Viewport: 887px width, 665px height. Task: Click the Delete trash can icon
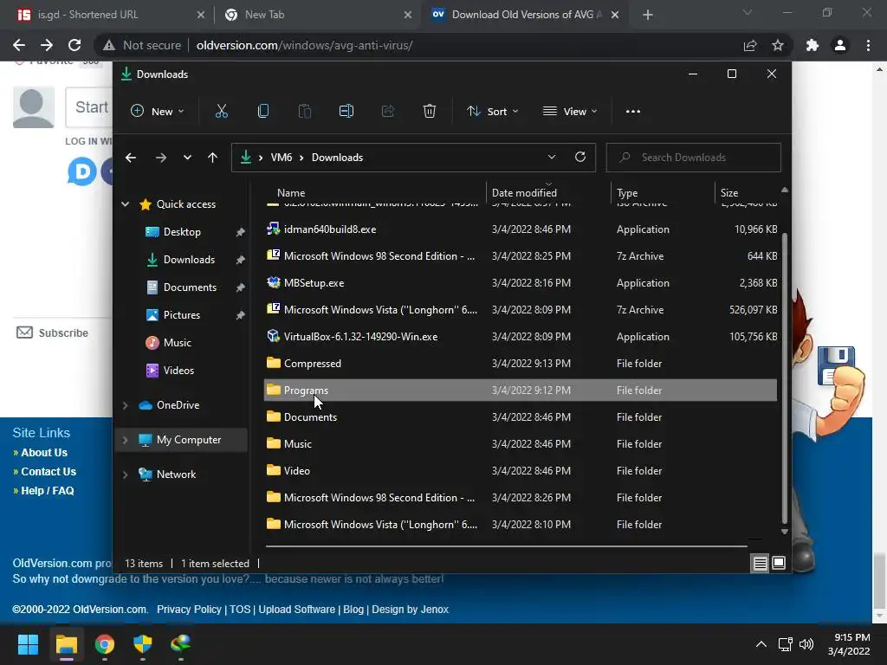430,112
